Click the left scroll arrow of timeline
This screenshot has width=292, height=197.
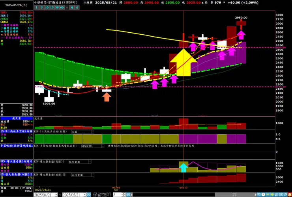pos(132,195)
